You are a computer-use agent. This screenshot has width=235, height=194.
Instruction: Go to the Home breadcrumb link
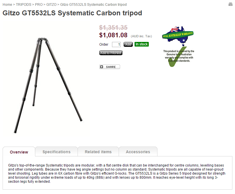pos(7,5)
